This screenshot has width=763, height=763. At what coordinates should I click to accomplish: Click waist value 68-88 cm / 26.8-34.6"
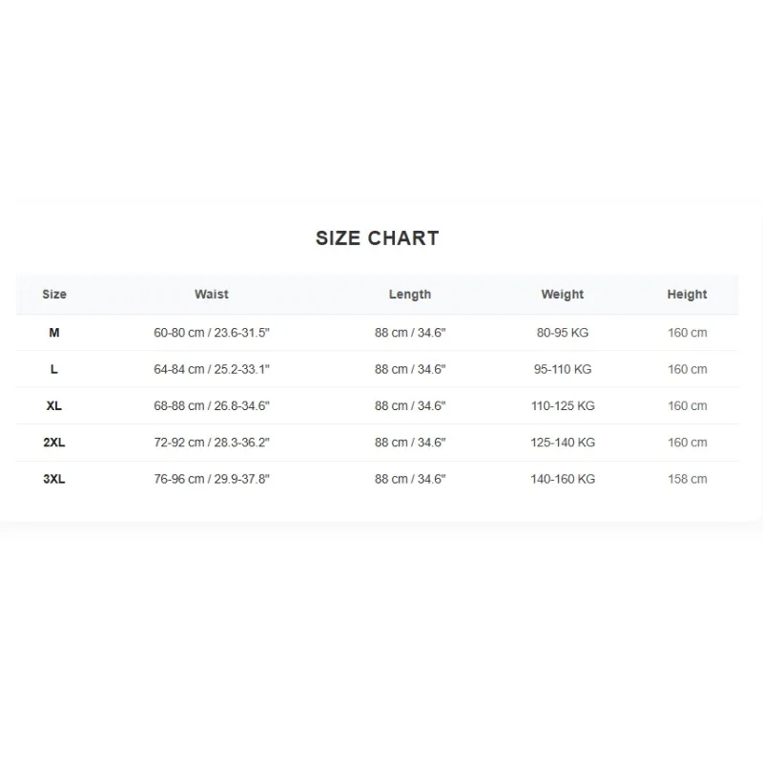tap(211, 406)
